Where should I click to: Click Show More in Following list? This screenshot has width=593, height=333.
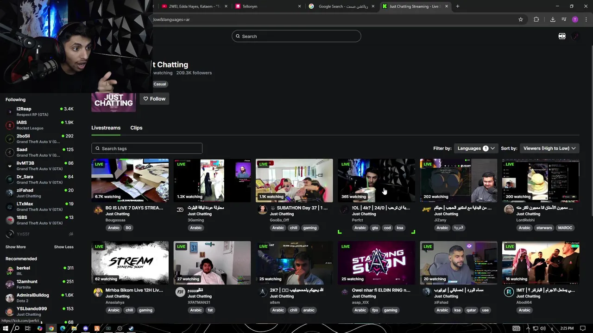15,247
